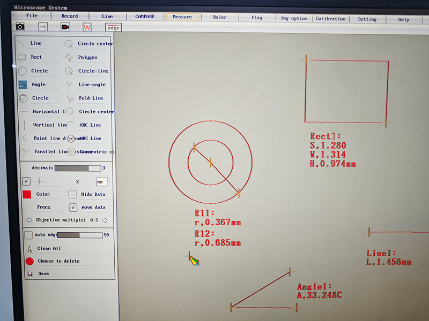Toggle the auto edge checkbox
This screenshot has width=429, height=321.
coord(28,235)
